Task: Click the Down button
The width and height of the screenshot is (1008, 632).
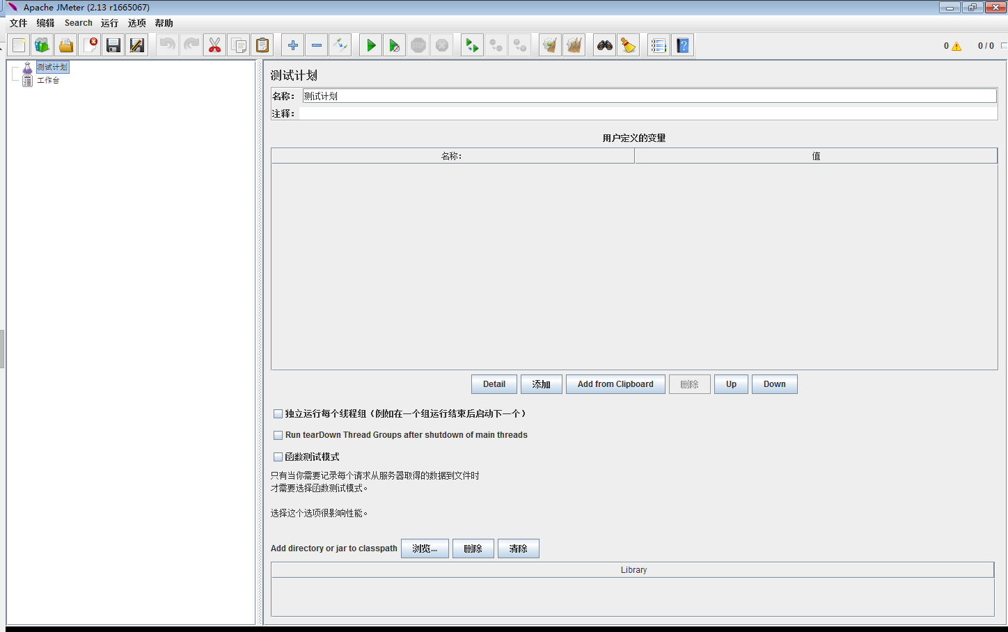Action: coord(775,384)
